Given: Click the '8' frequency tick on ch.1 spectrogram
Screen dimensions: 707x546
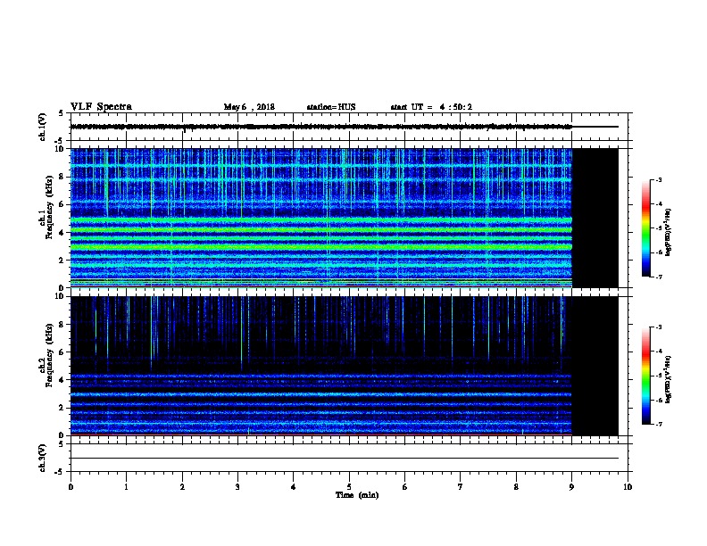Looking at the screenshot, I should 62,177.
